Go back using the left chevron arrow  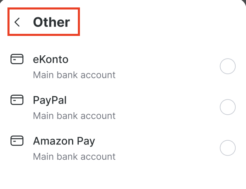(17, 22)
